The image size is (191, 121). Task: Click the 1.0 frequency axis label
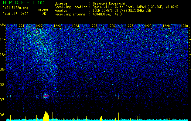[3, 55]
